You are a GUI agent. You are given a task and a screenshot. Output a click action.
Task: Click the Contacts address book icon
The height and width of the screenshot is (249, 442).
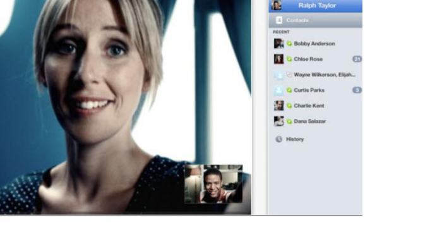click(279, 20)
